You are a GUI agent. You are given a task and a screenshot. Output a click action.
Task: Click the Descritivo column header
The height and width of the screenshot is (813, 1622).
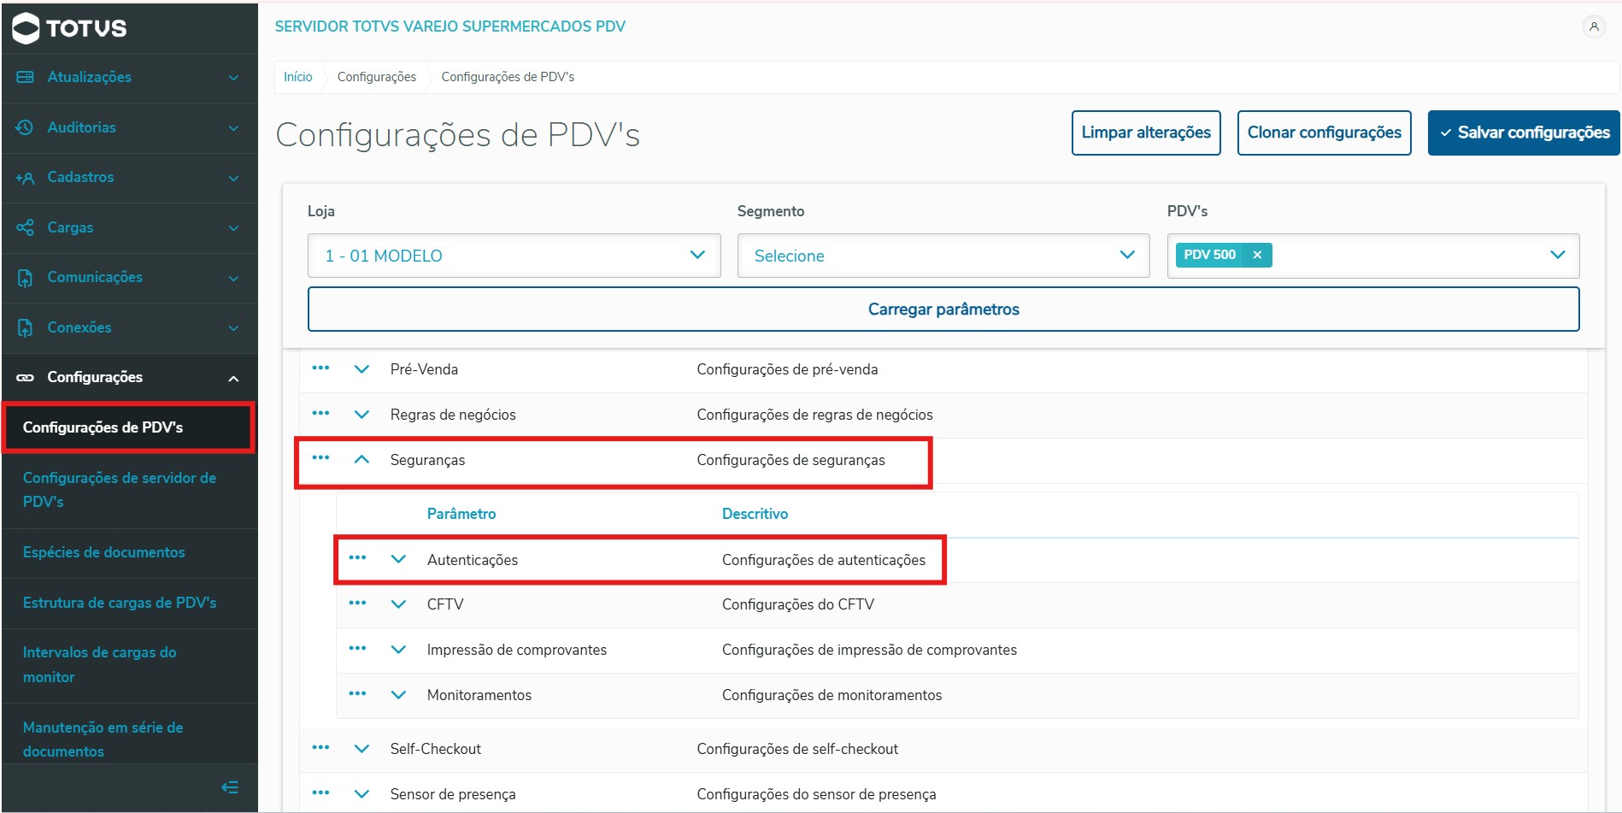tap(755, 514)
